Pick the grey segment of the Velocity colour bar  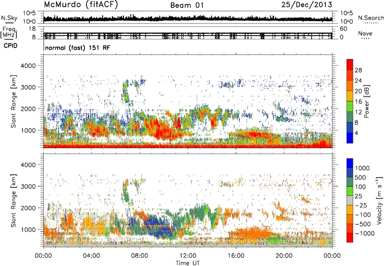point(350,200)
